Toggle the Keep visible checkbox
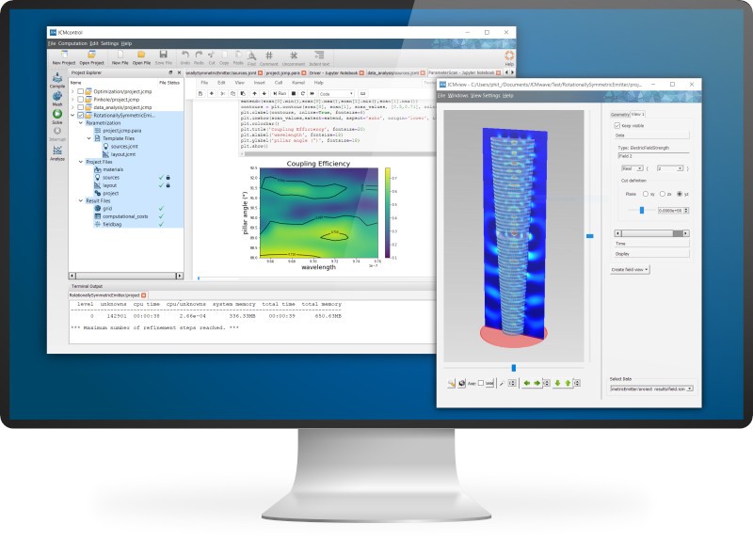The image size is (753, 556). [617, 124]
